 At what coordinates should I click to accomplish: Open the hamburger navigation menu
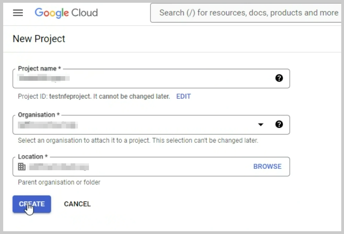(x=18, y=13)
